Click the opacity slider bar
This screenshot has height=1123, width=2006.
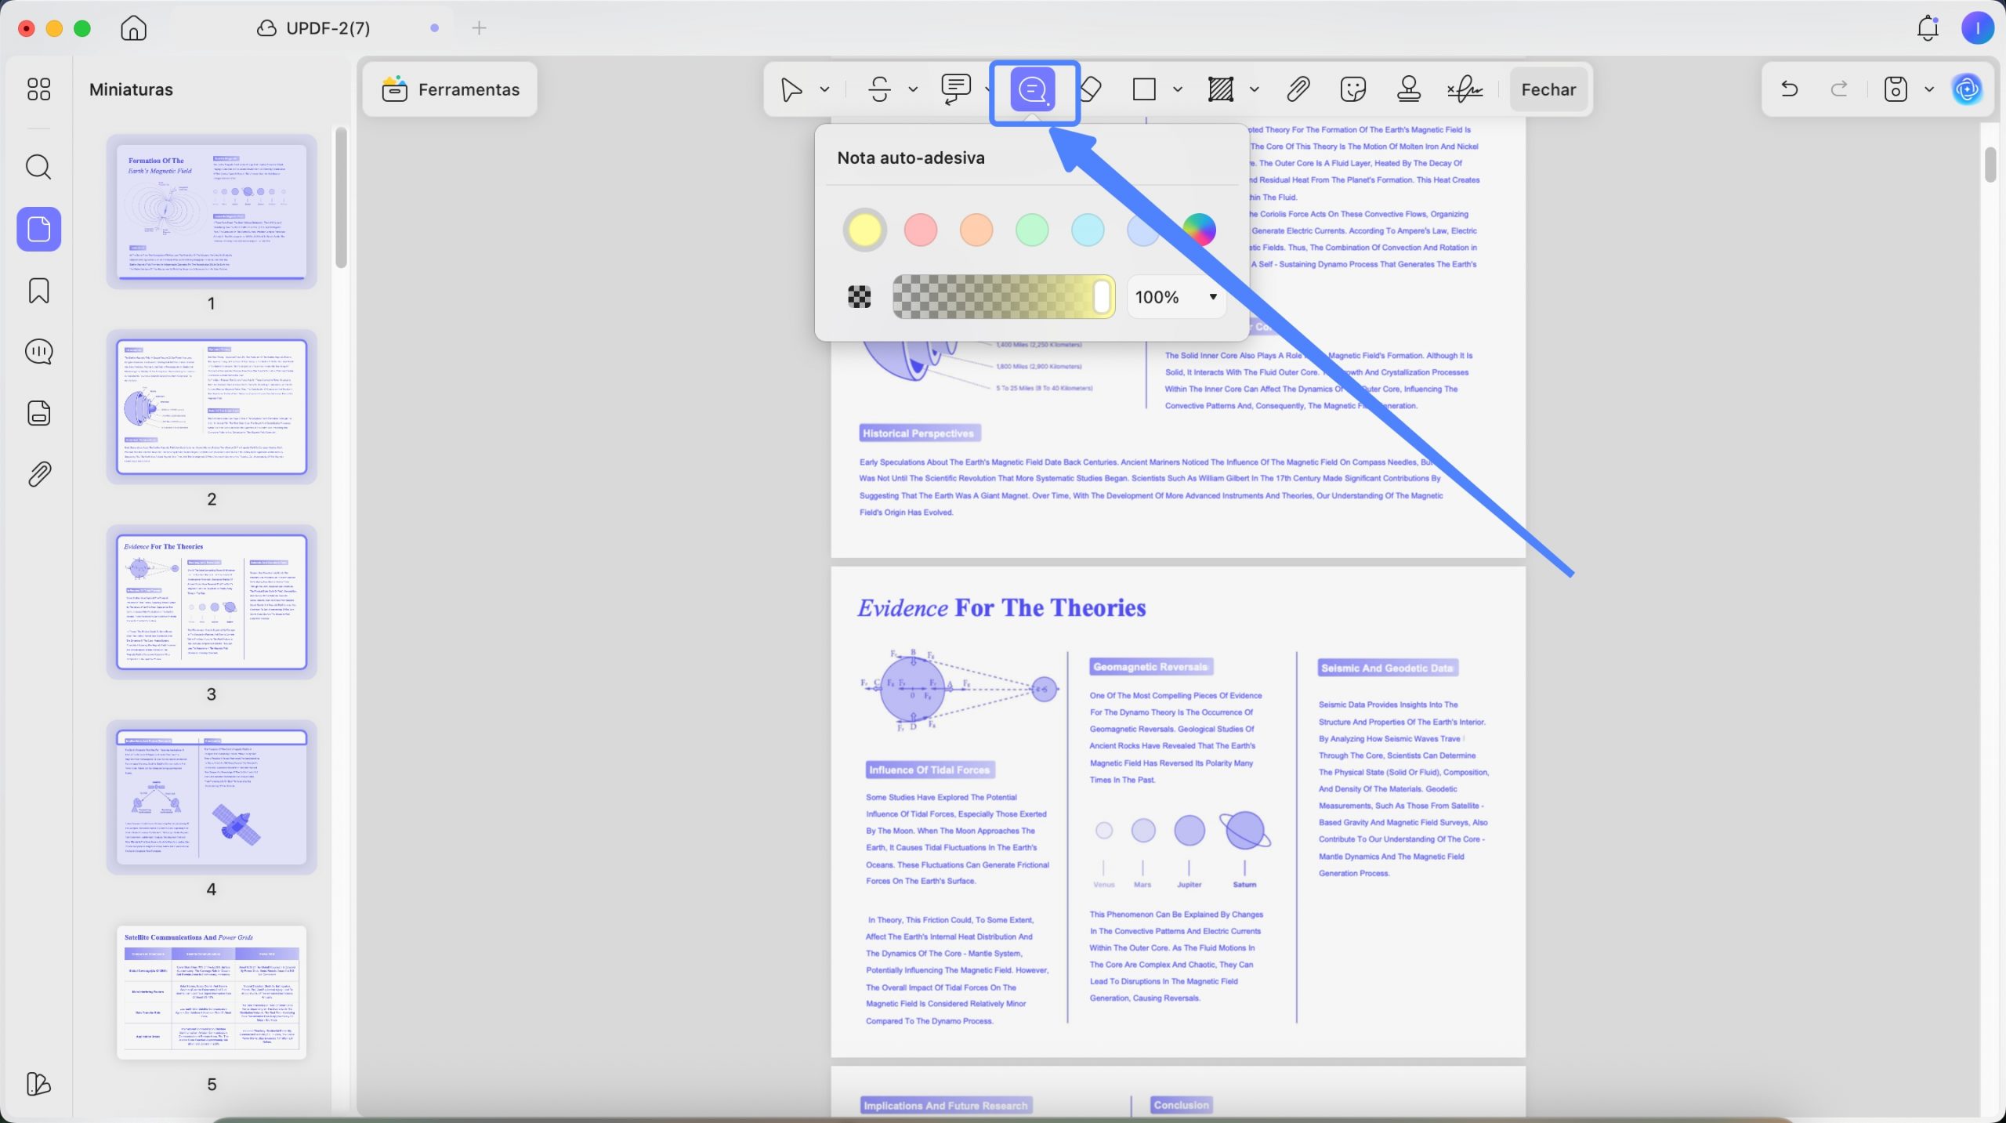tap(1004, 297)
